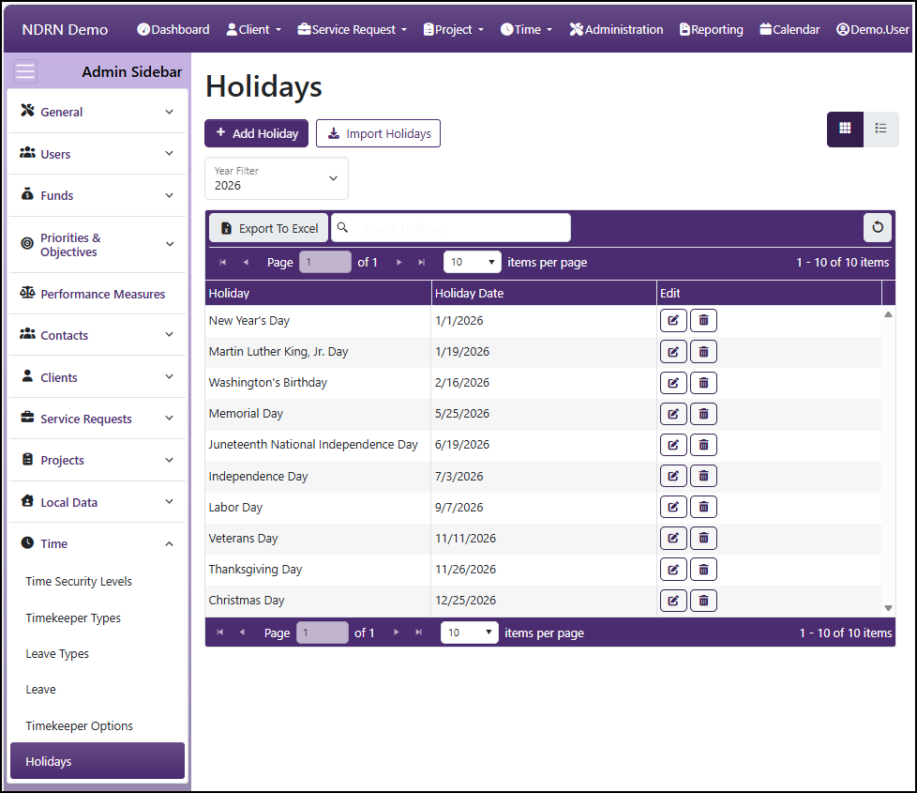Edit the Labor Day holiday

click(673, 507)
